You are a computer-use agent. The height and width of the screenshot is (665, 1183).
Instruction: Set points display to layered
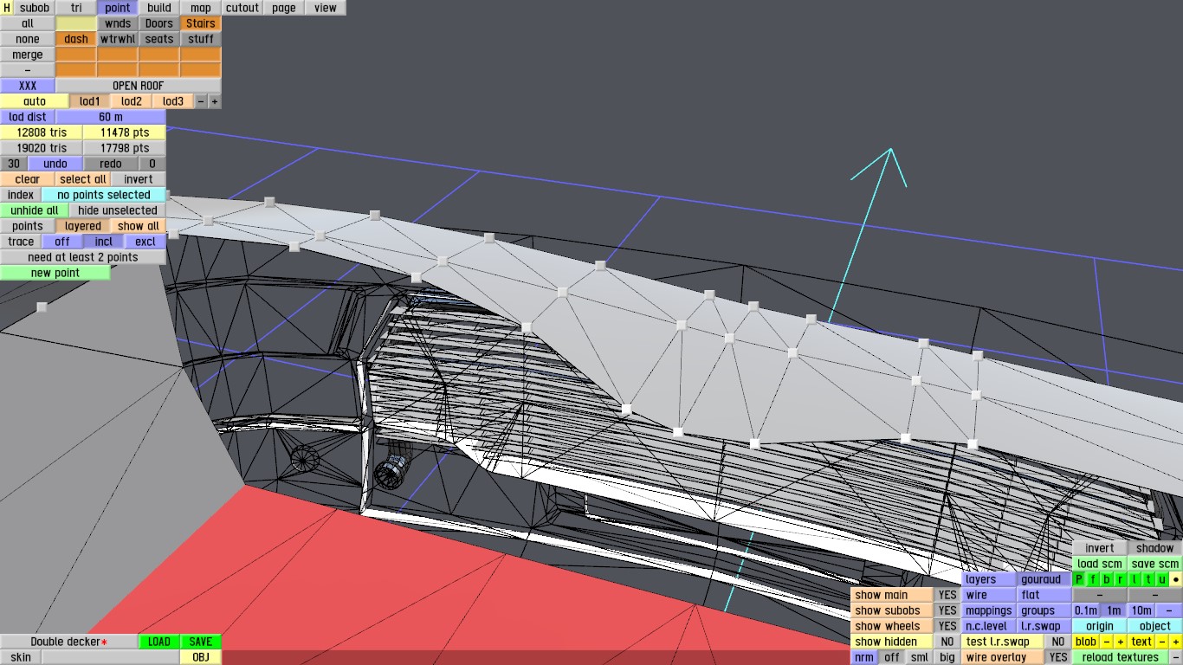tap(83, 226)
